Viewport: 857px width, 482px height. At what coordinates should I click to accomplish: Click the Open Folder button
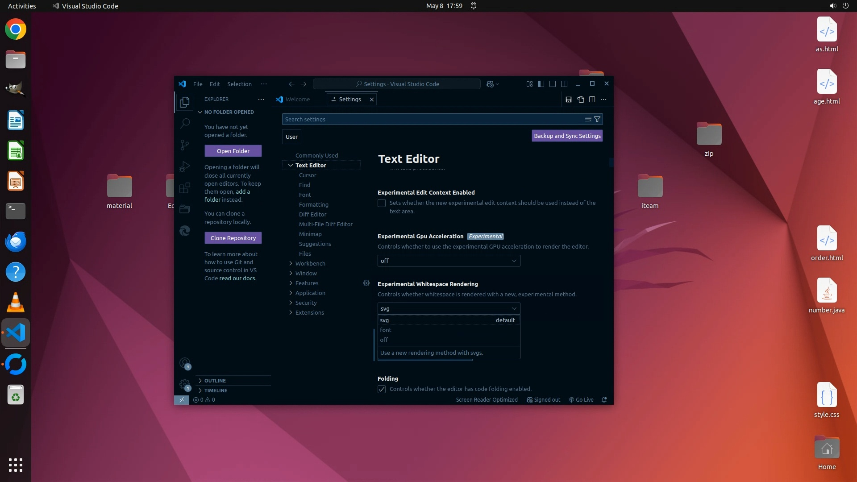233,151
